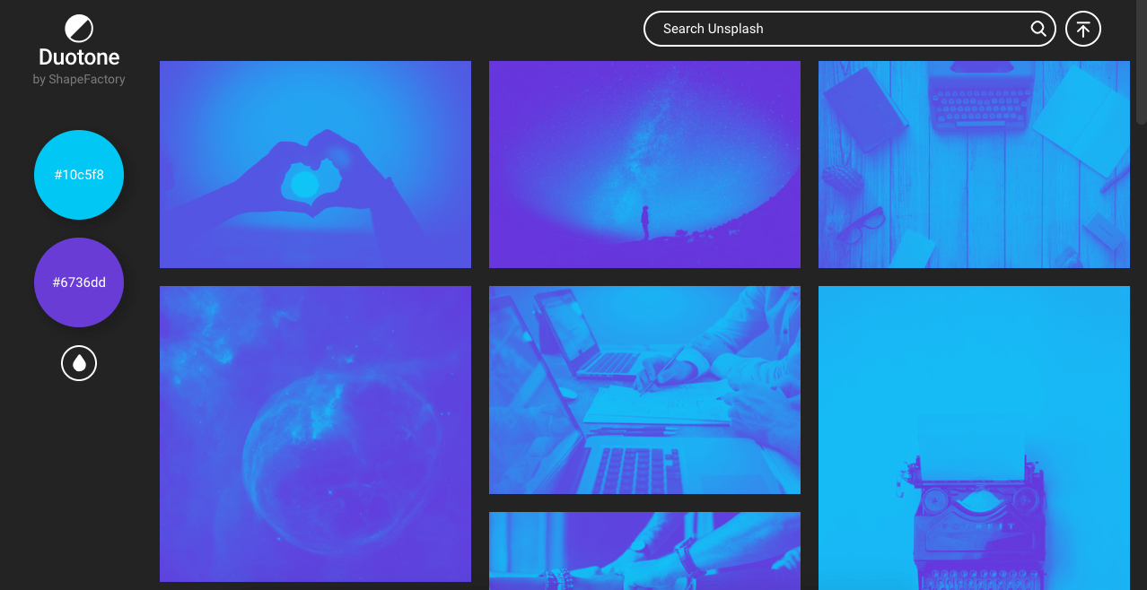Click the magnifying glass search icon
This screenshot has width=1147, height=590.
tap(1038, 29)
